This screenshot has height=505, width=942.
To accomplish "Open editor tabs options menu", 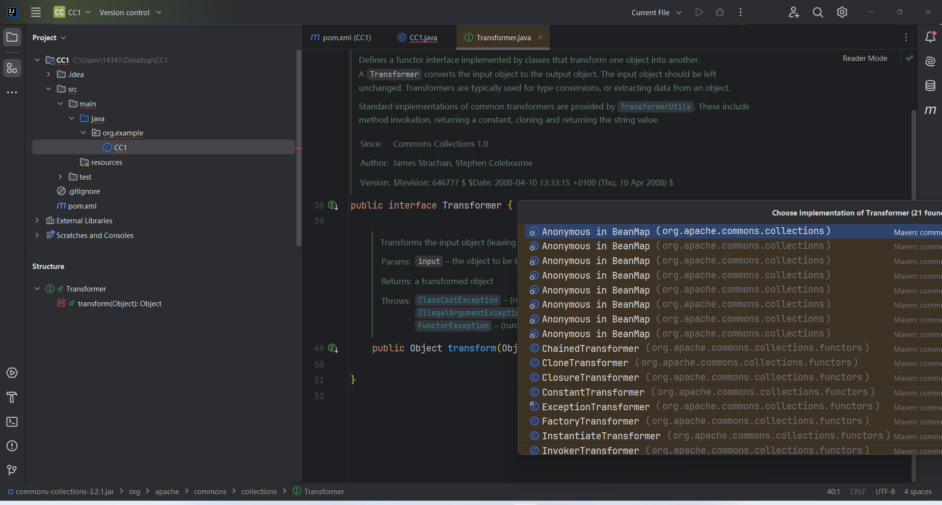I will pyautogui.click(x=906, y=37).
